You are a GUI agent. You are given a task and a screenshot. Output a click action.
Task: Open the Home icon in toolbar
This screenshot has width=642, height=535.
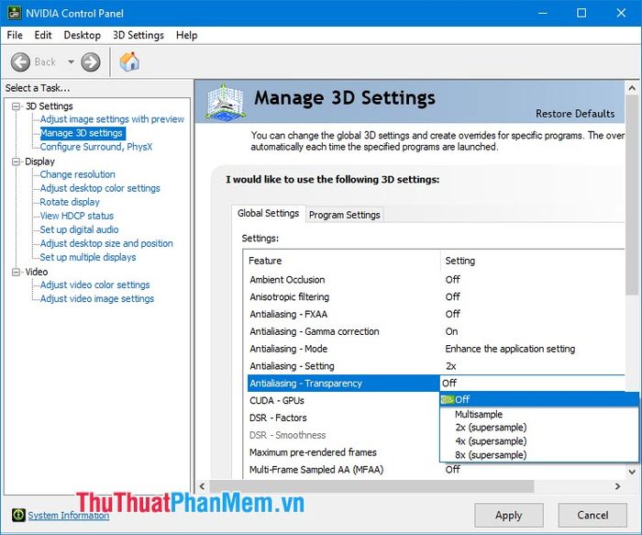129,61
